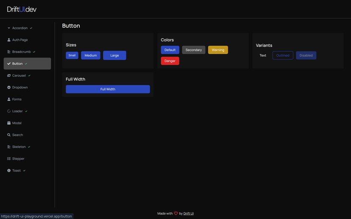Click the Large size button
The width and height of the screenshot is (351, 219).
point(114,55)
